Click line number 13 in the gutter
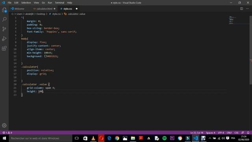Screen dimensions: 252x142 (15, 60)
